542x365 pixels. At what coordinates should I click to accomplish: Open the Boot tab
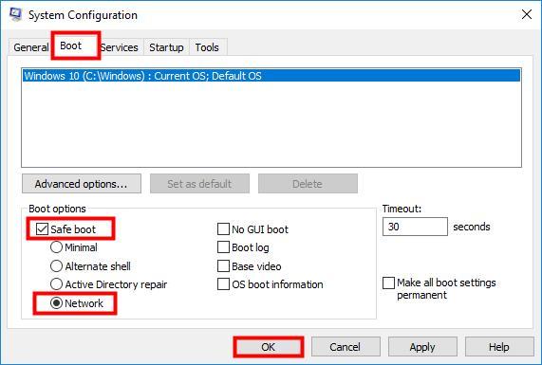(71, 46)
